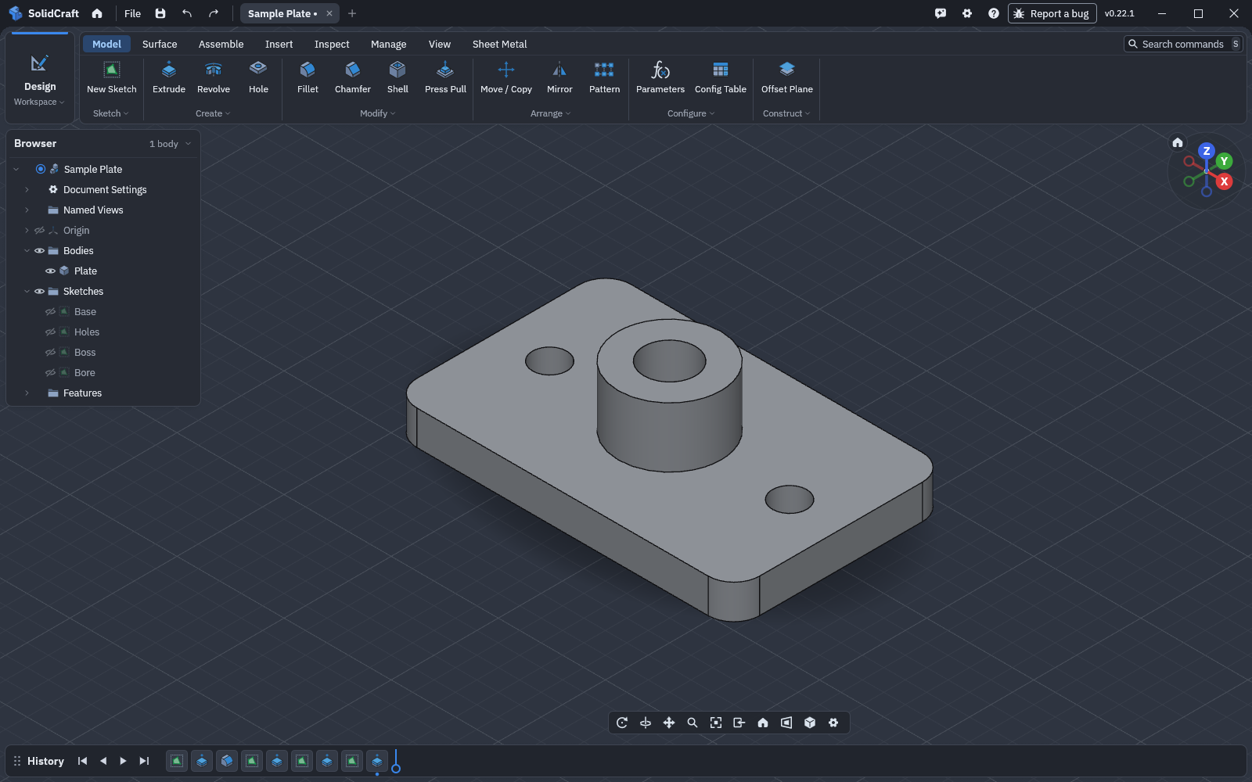The width and height of the screenshot is (1252, 782).
Task: Collapse the Sketches folder
Action: 27,292
